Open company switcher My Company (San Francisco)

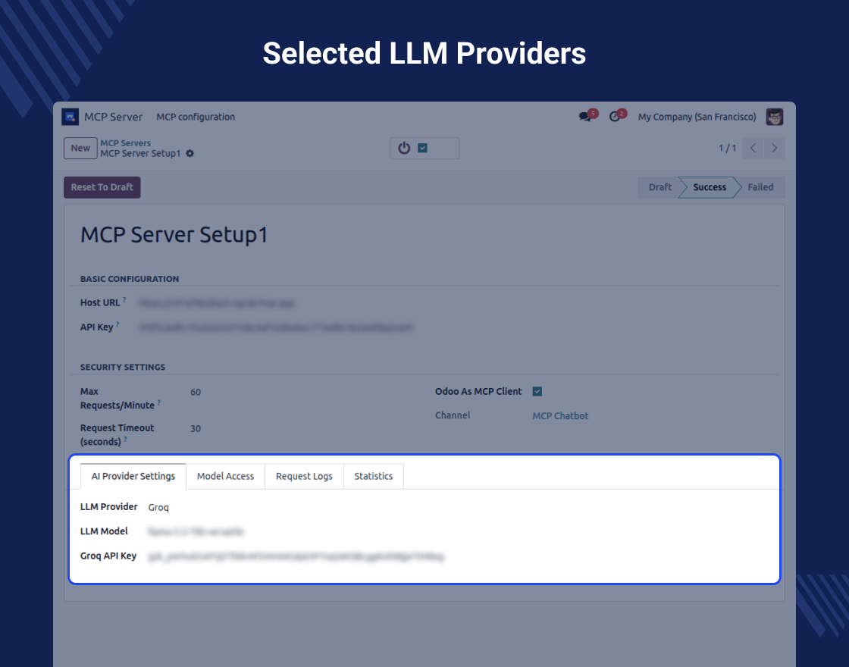pos(697,117)
